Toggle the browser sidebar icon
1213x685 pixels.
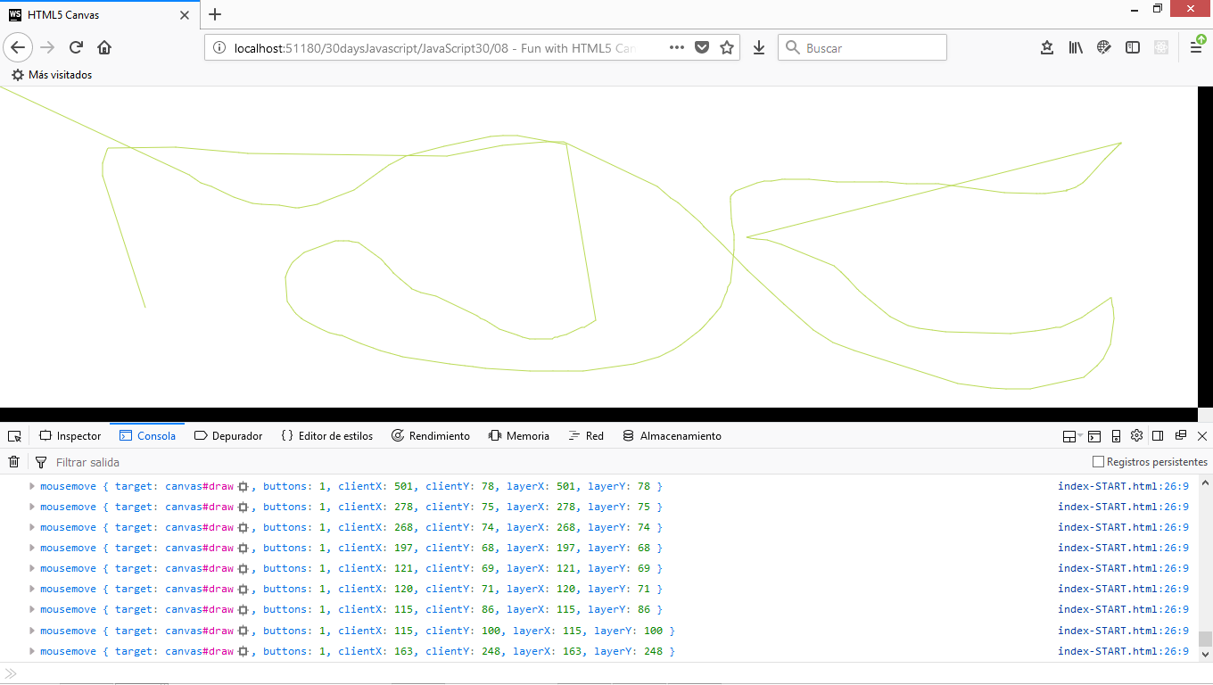point(1132,47)
